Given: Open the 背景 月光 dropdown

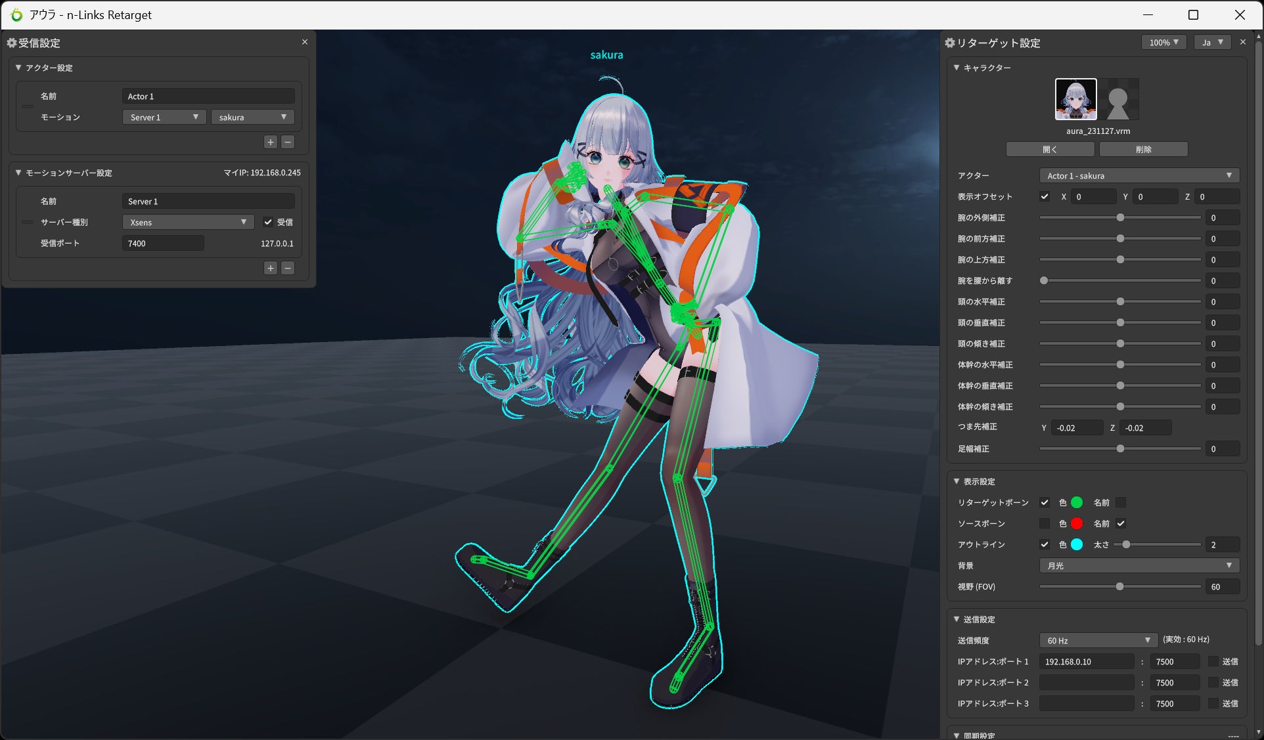Looking at the screenshot, I should point(1139,565).
